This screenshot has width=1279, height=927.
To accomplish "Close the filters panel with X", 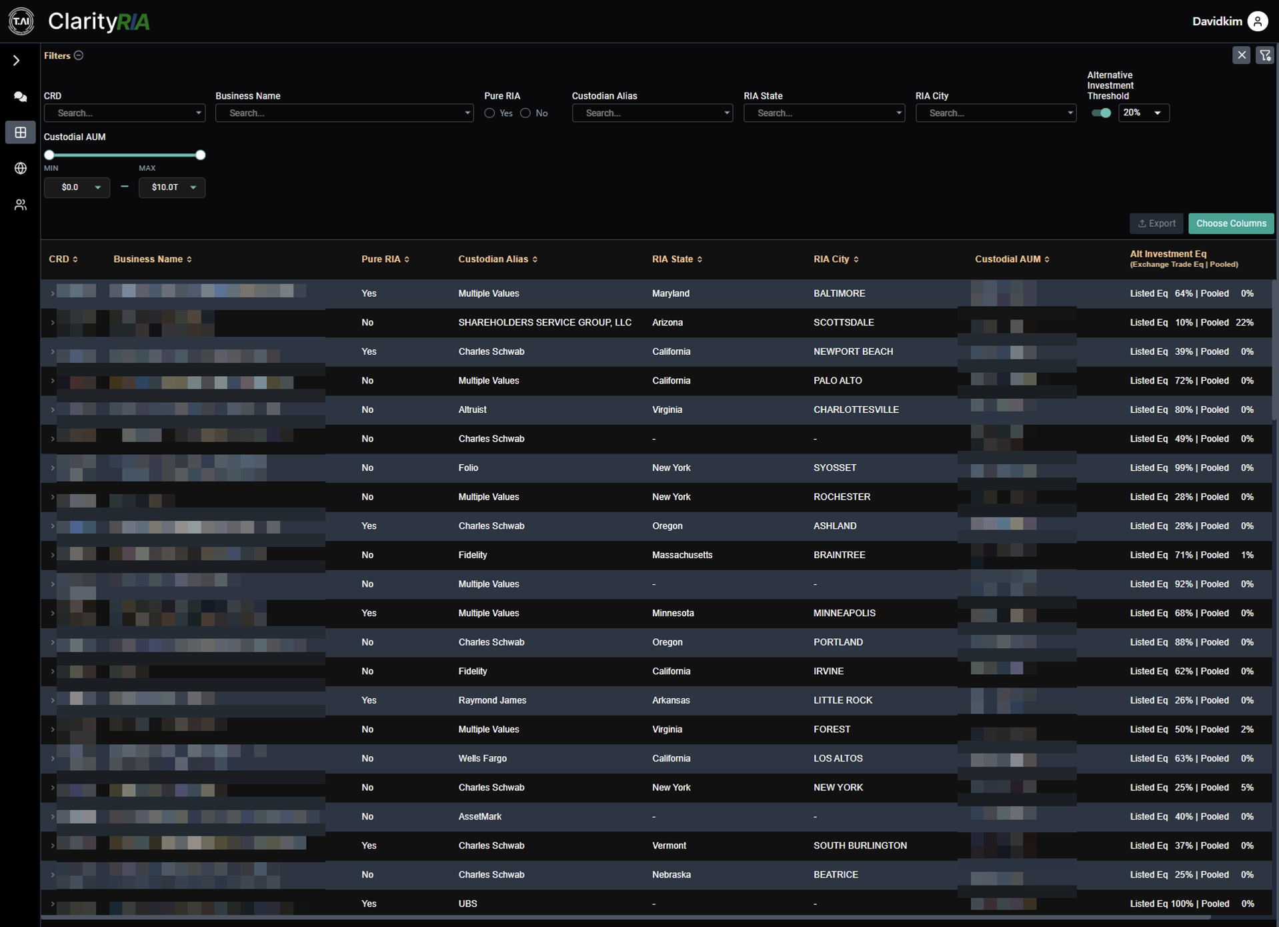I will (1241, 55).
